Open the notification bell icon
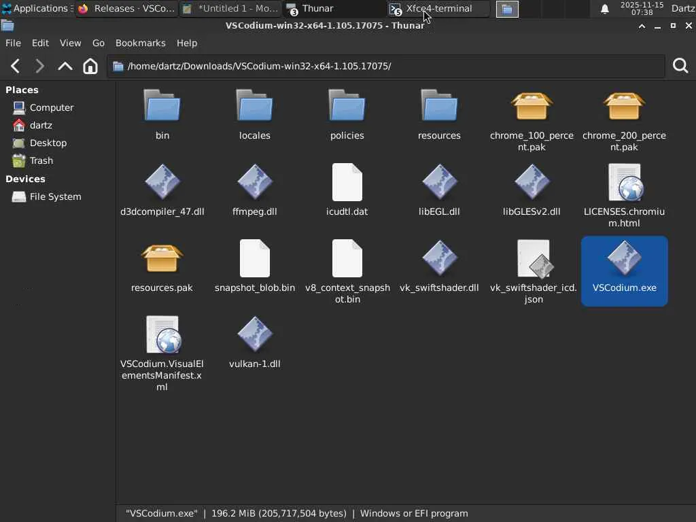The height and width of the screenshot is (522, 696). coord(604,9)
